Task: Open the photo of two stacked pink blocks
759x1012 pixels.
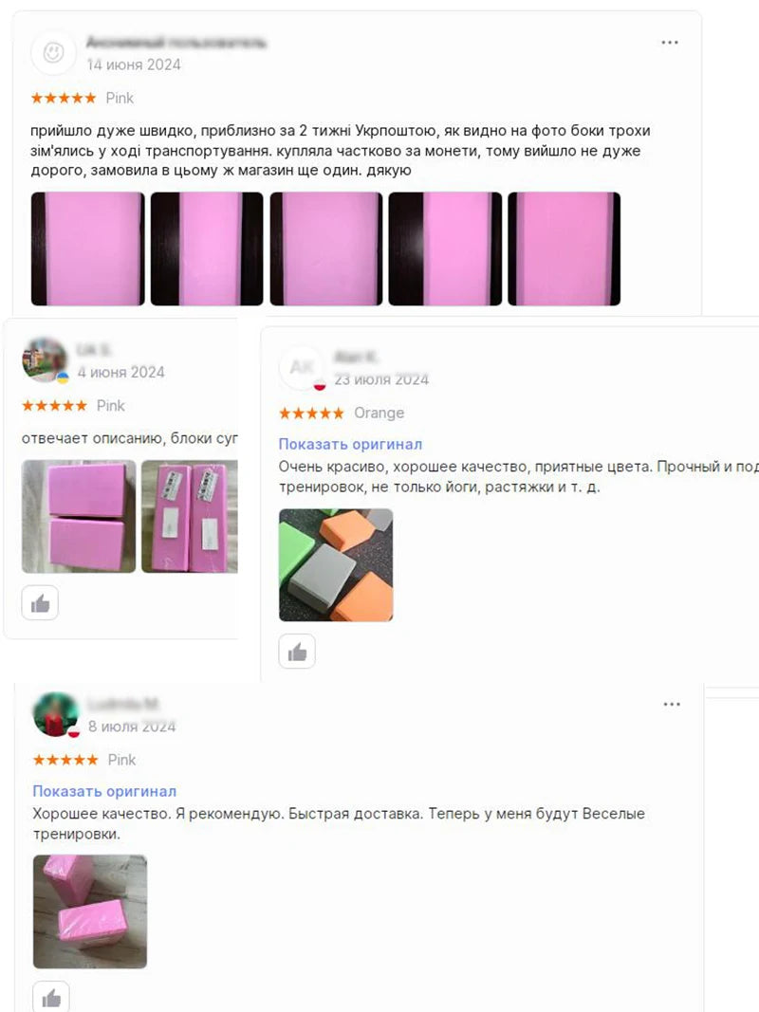Action: 79,516
